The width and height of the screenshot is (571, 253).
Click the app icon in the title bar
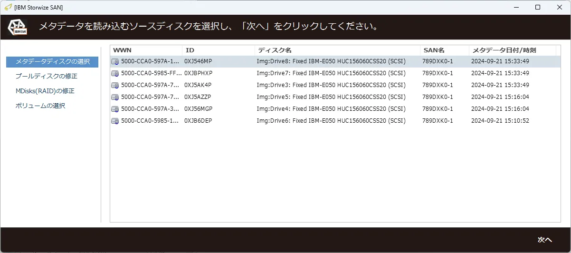[8, 7]
